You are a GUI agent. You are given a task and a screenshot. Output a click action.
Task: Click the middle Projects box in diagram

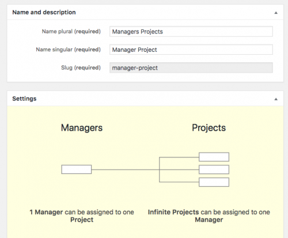pyautogui.click(x=214, y=169)
